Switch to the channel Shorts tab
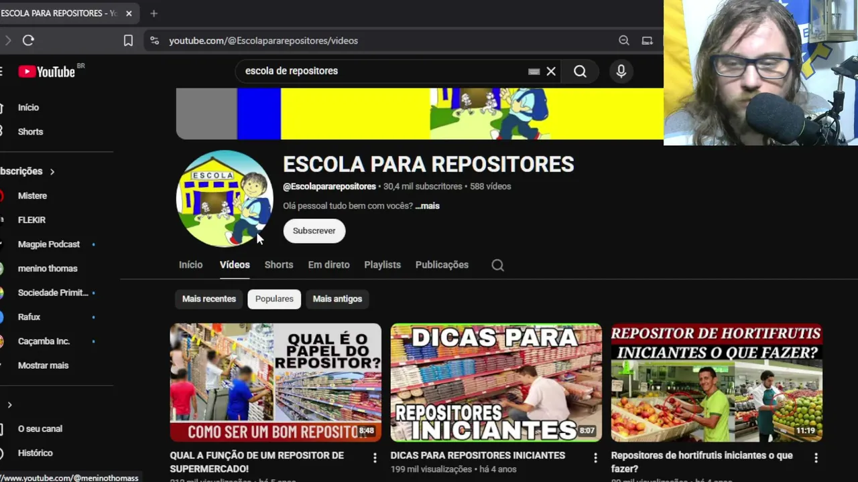The width and height of the screenshot is (858, 482). point(279,265)
